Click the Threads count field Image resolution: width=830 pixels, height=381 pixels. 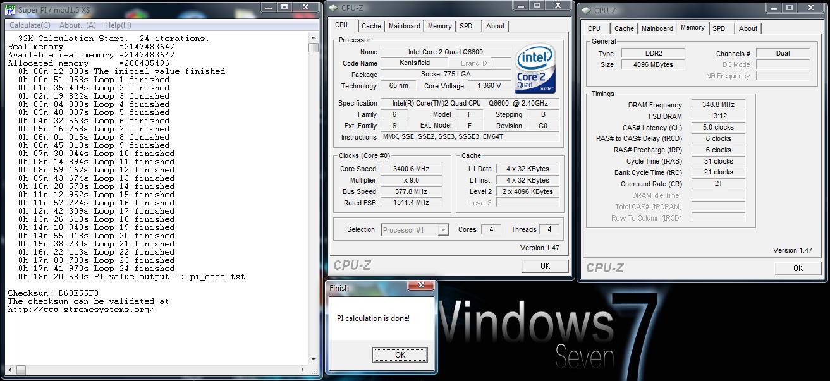(549, 229)
